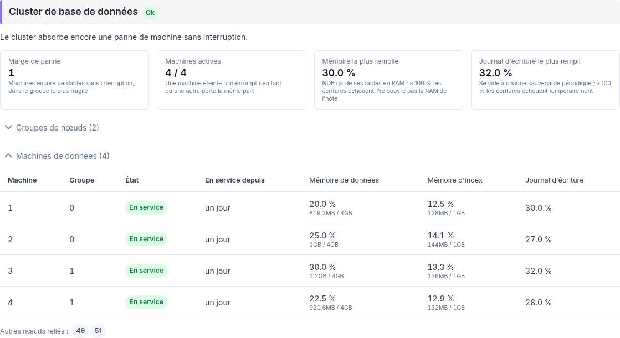Screen dimensions: 620x338
Task: Click the 28.0 % write journal value
Action: 538,303
